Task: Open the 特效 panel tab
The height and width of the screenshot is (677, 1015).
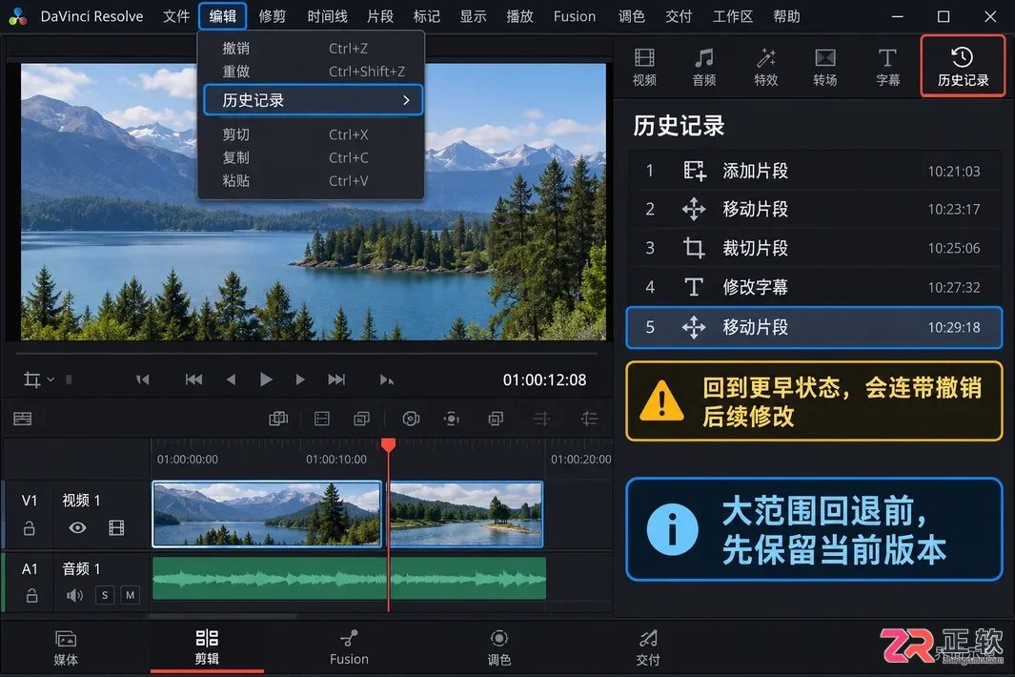Action: [x=765, y=67]
